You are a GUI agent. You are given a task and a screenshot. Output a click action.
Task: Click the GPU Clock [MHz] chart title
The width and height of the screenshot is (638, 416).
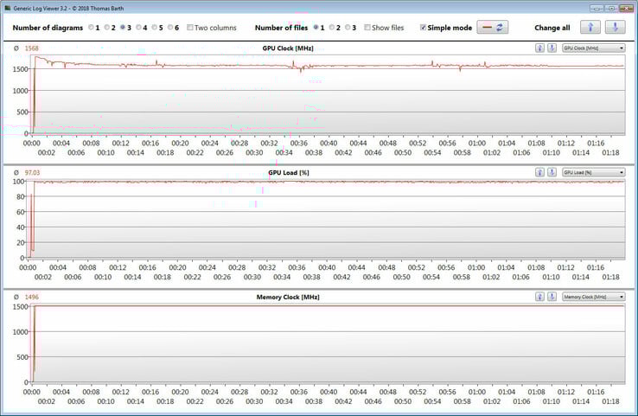coord(288,48)
